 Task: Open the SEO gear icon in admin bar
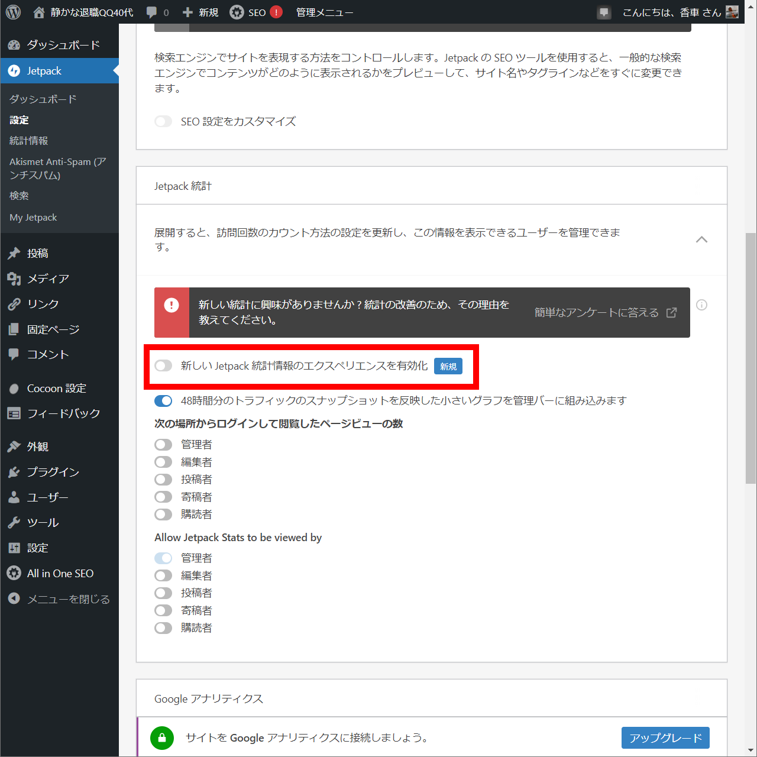pos(237,12)
